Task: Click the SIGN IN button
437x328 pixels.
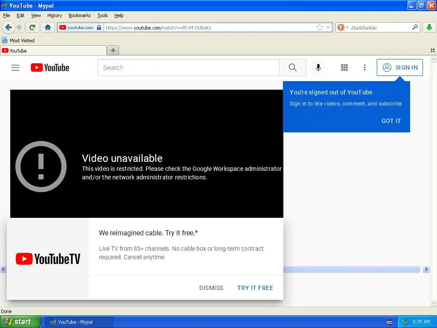Action: [399, 67]
